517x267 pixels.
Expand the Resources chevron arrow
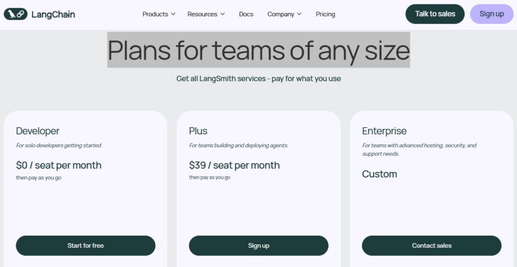point(223,14)
